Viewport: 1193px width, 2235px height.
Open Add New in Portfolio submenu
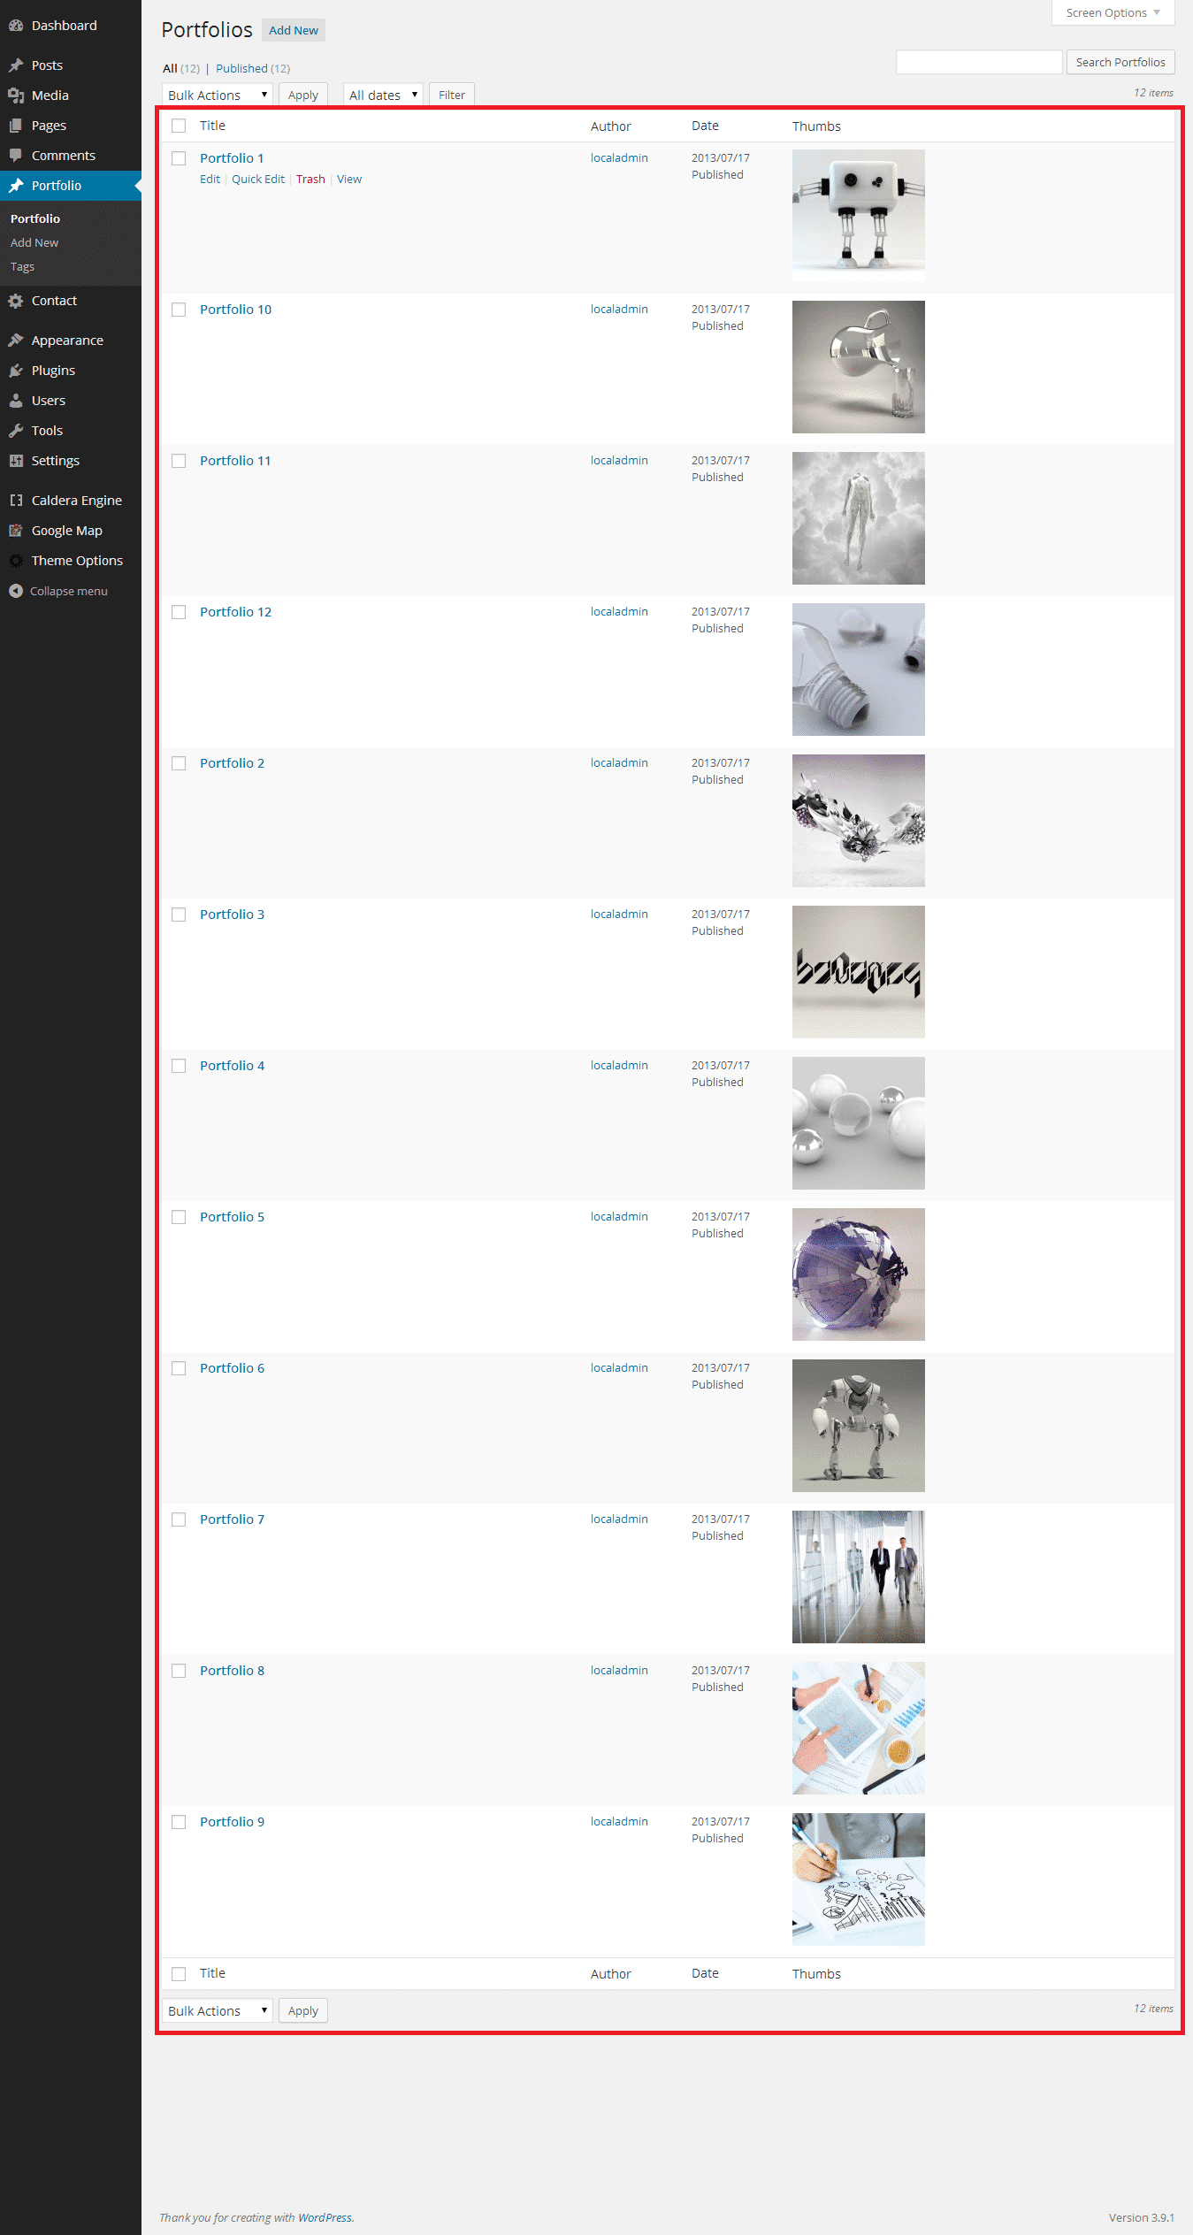tap(34, 242)
